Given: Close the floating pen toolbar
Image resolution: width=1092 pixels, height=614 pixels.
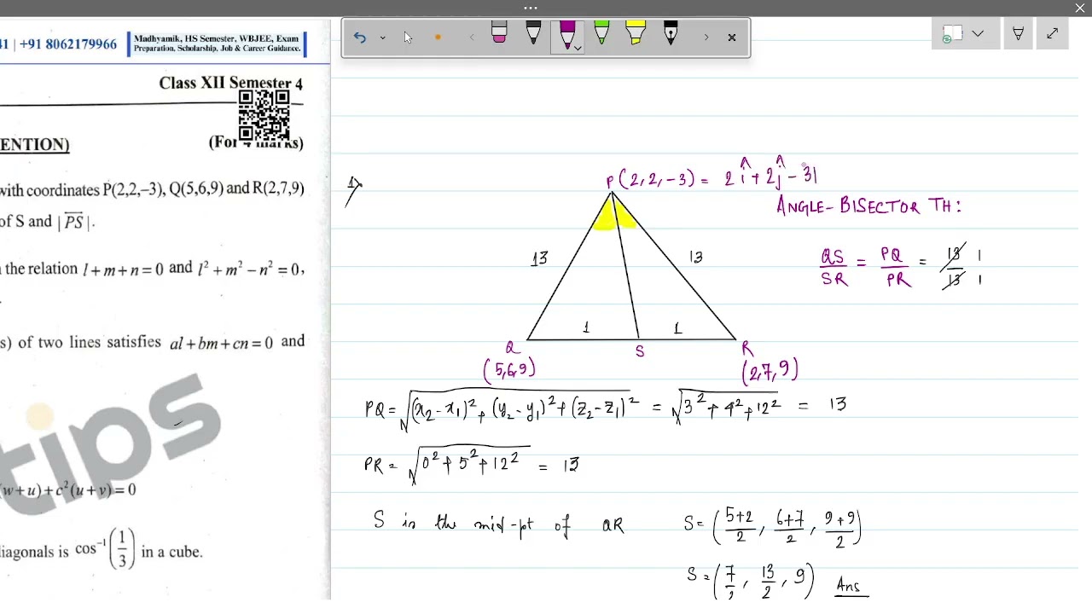Looking at the screenshot, I should tap(732, 38).
